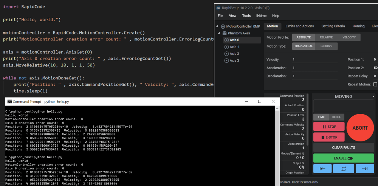The image size is (378, 186).
Task: Click the Deceleration input field
Action: 314,76
